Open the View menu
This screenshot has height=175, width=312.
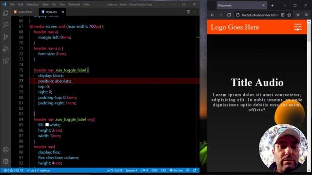(45, 4)
